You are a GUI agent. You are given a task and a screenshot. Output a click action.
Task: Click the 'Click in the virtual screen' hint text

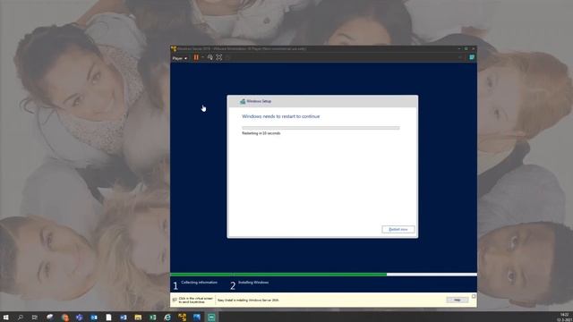pyautogui.click(x=195, y=301)
